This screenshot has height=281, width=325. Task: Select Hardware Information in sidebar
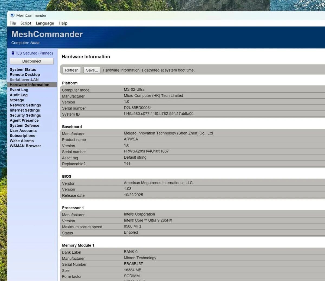(x=30, y=85)
